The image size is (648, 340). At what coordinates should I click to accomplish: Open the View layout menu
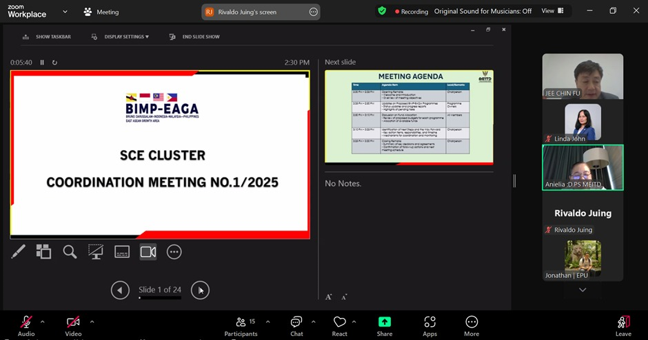point(553,11)
